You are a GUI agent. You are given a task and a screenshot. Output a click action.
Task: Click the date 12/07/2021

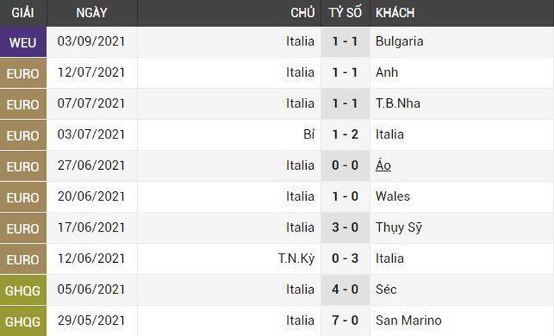91,72
